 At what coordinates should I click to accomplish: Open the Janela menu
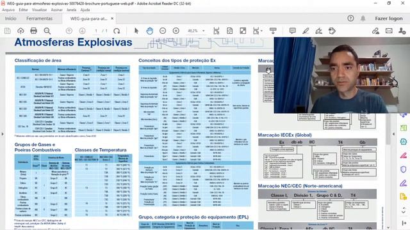pos(71,10)
